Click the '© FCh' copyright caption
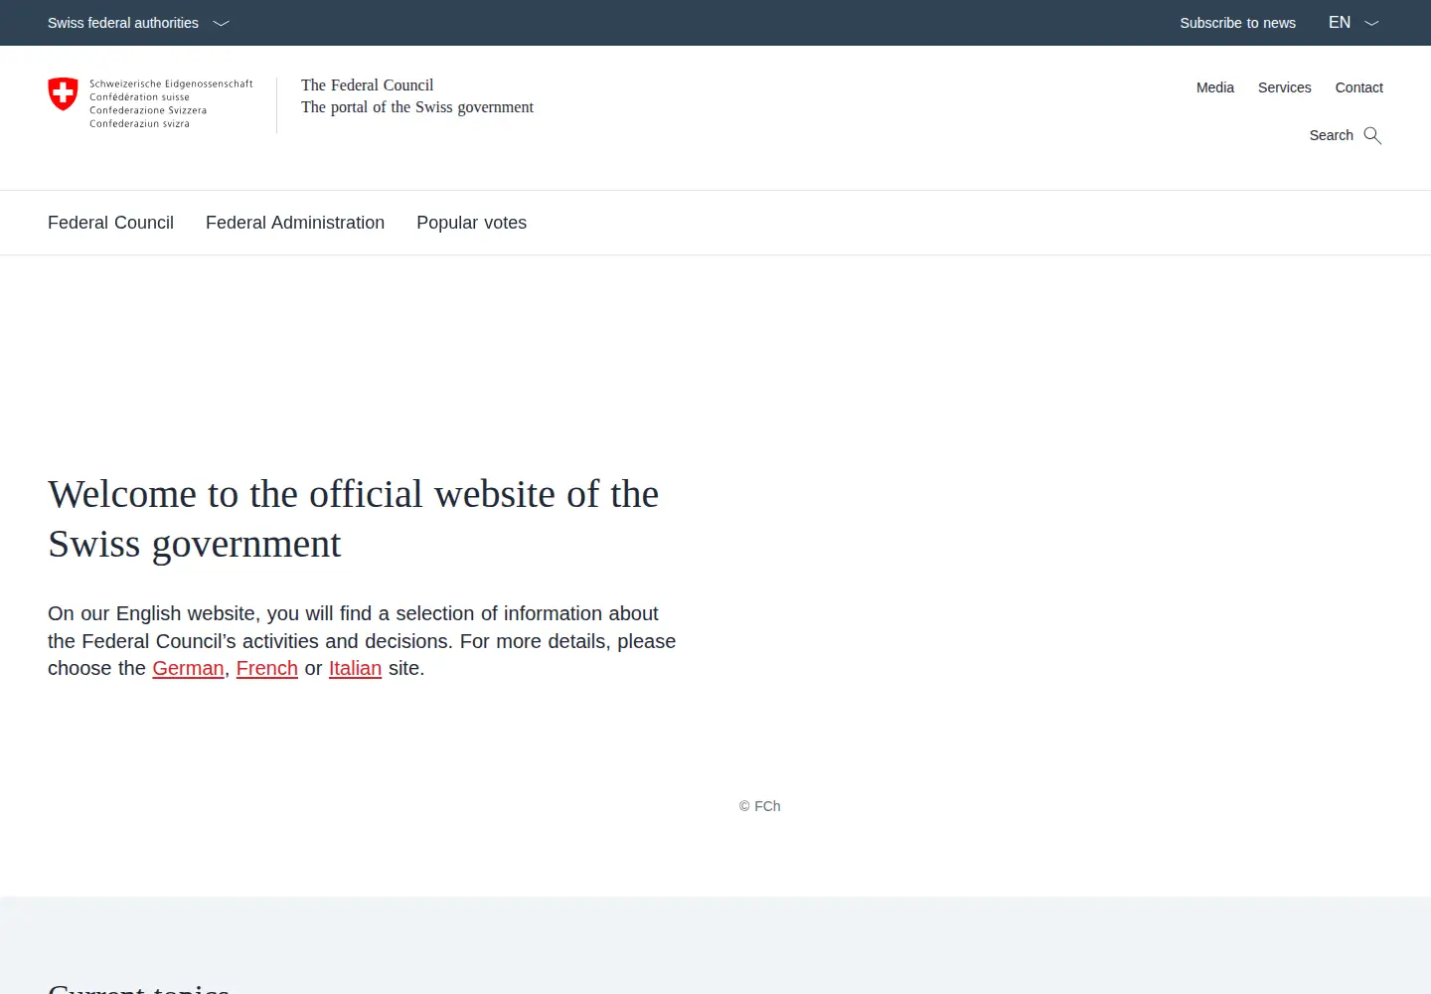Viewport: 1431px width, 994px height. pyautogui.click(x=760, y=806)
